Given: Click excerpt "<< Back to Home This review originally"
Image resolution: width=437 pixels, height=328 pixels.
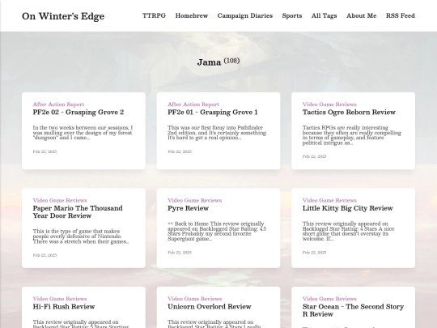Looking at the screenshot, I should (x=217, y=231).
